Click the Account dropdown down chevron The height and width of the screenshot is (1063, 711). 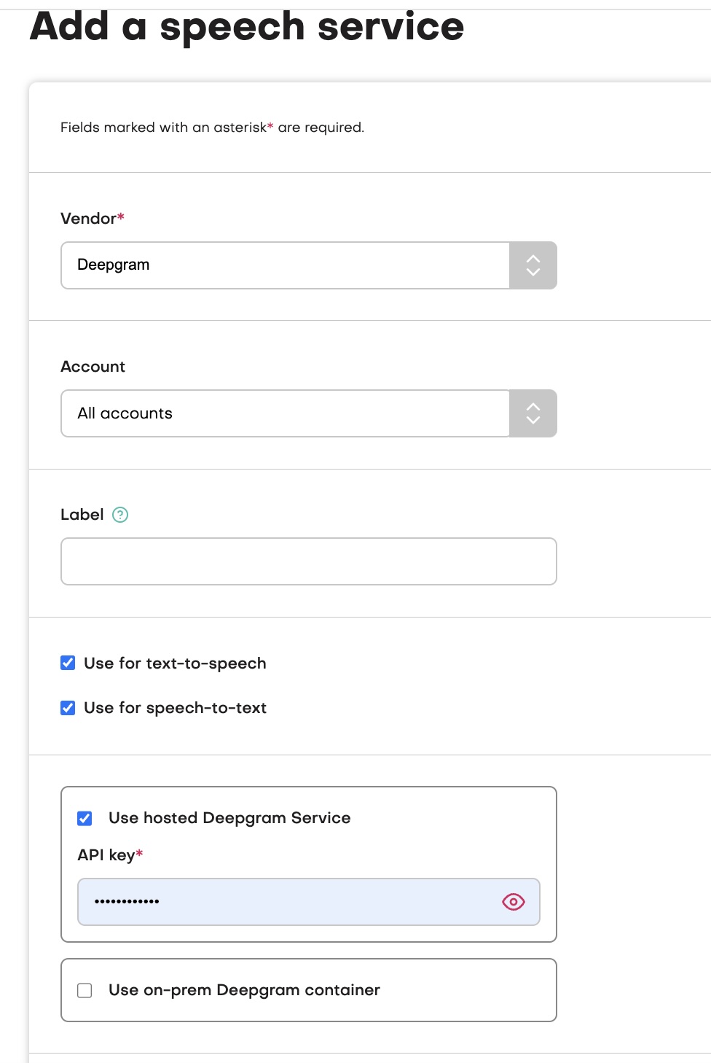[x=533, y=421]
